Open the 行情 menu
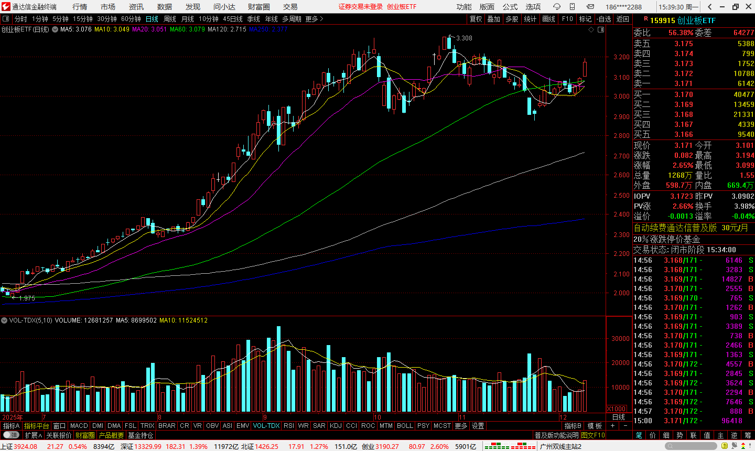This screenshot has width=755, height=451. [80, 7]
